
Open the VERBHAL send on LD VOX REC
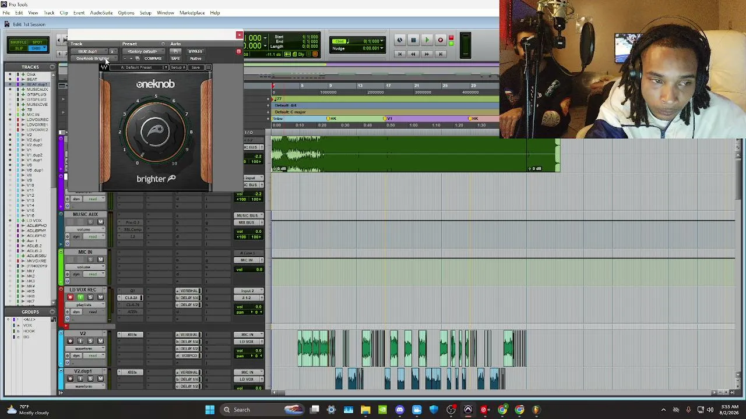pos(189,291)
